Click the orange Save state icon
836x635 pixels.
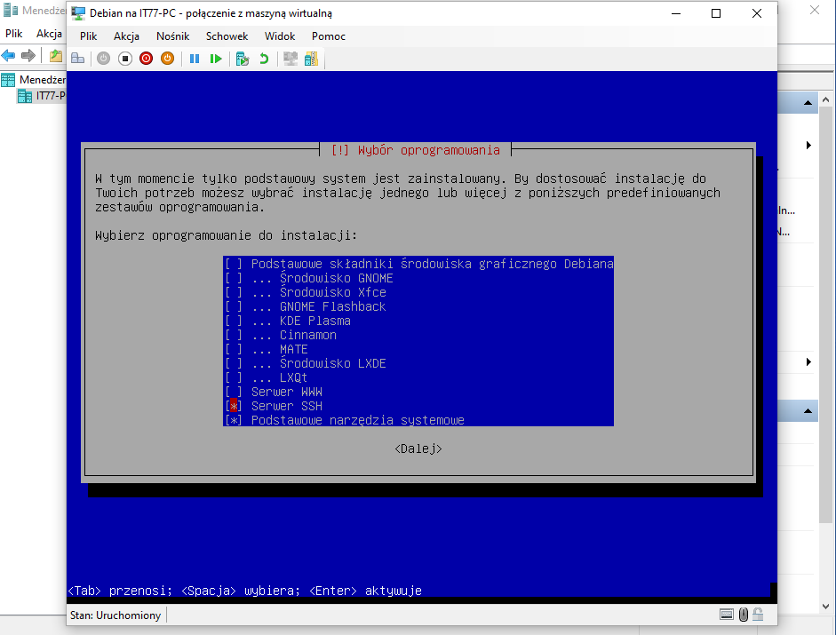167,59
